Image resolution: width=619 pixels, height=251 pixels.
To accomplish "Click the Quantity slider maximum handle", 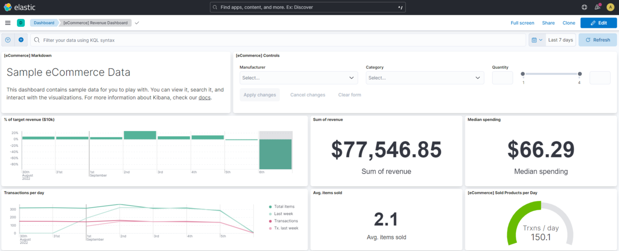I will 580,74.
